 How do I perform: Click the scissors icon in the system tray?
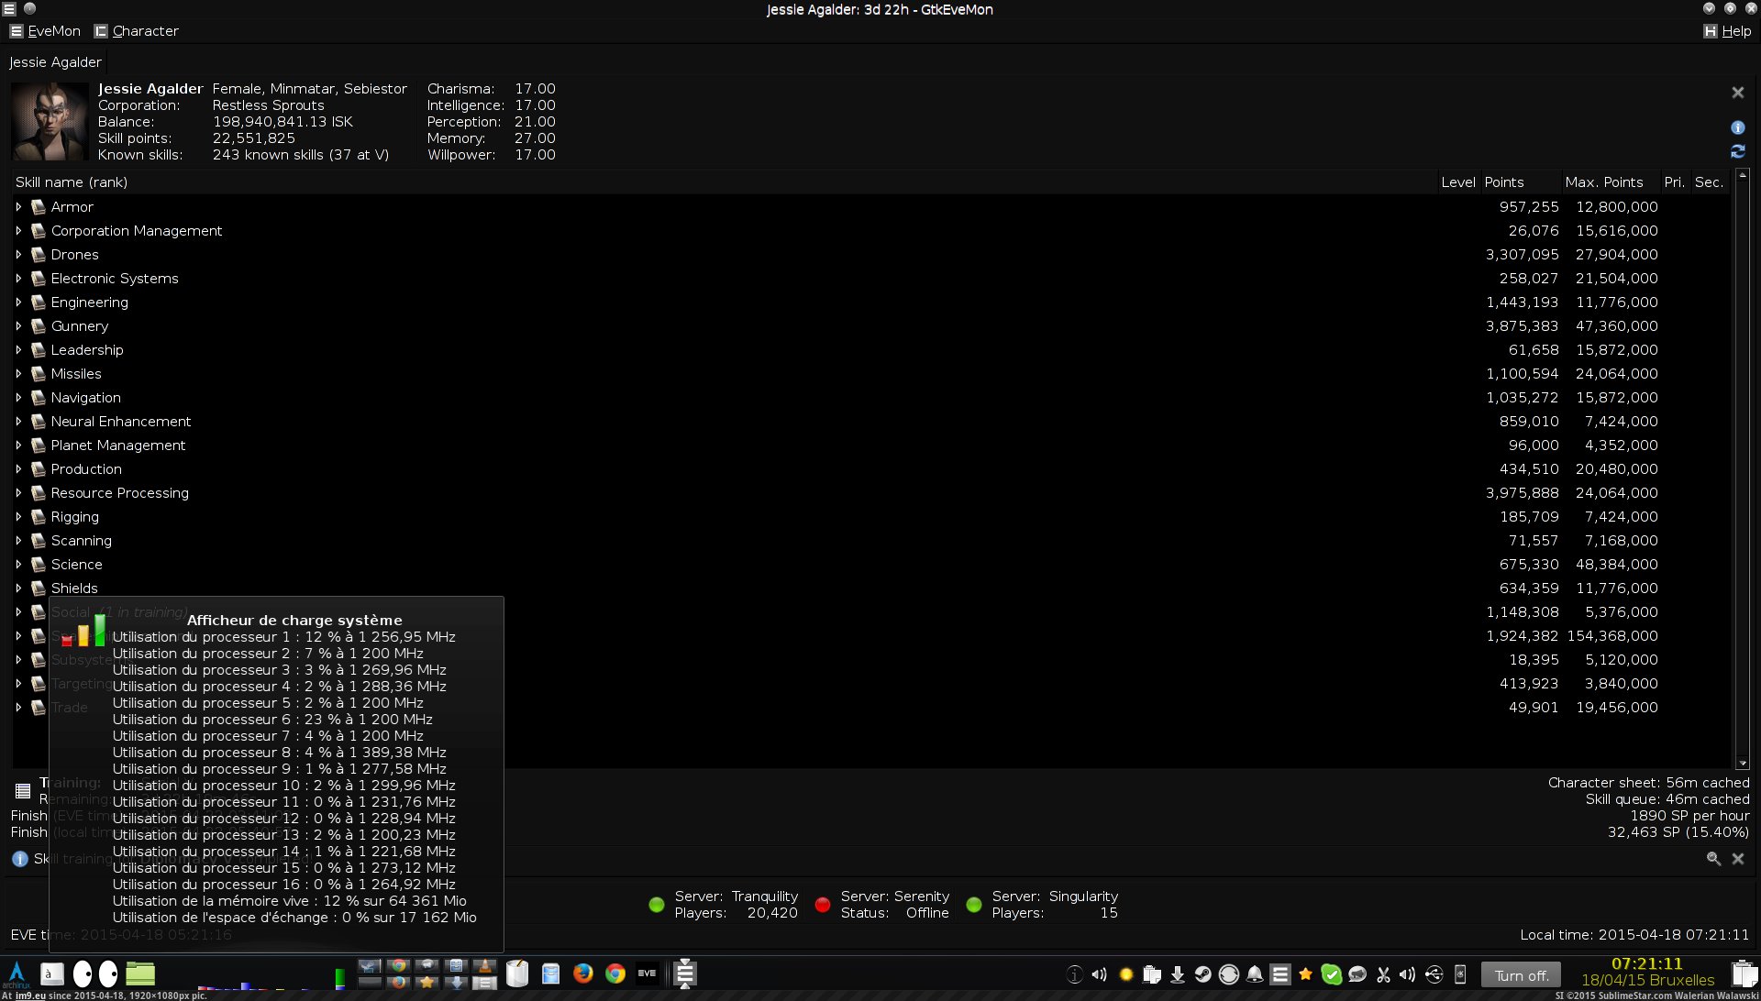[1383, 974]
